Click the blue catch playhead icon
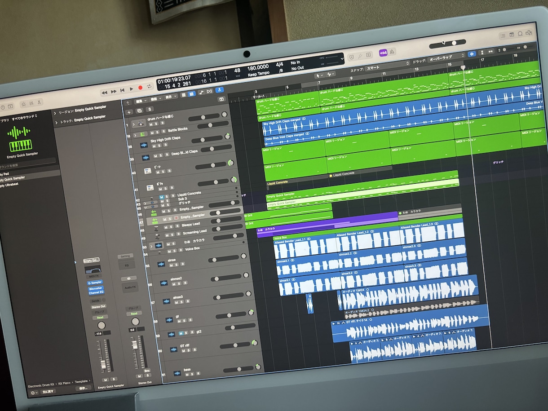548x411 pixels. [x=220, y=90]
